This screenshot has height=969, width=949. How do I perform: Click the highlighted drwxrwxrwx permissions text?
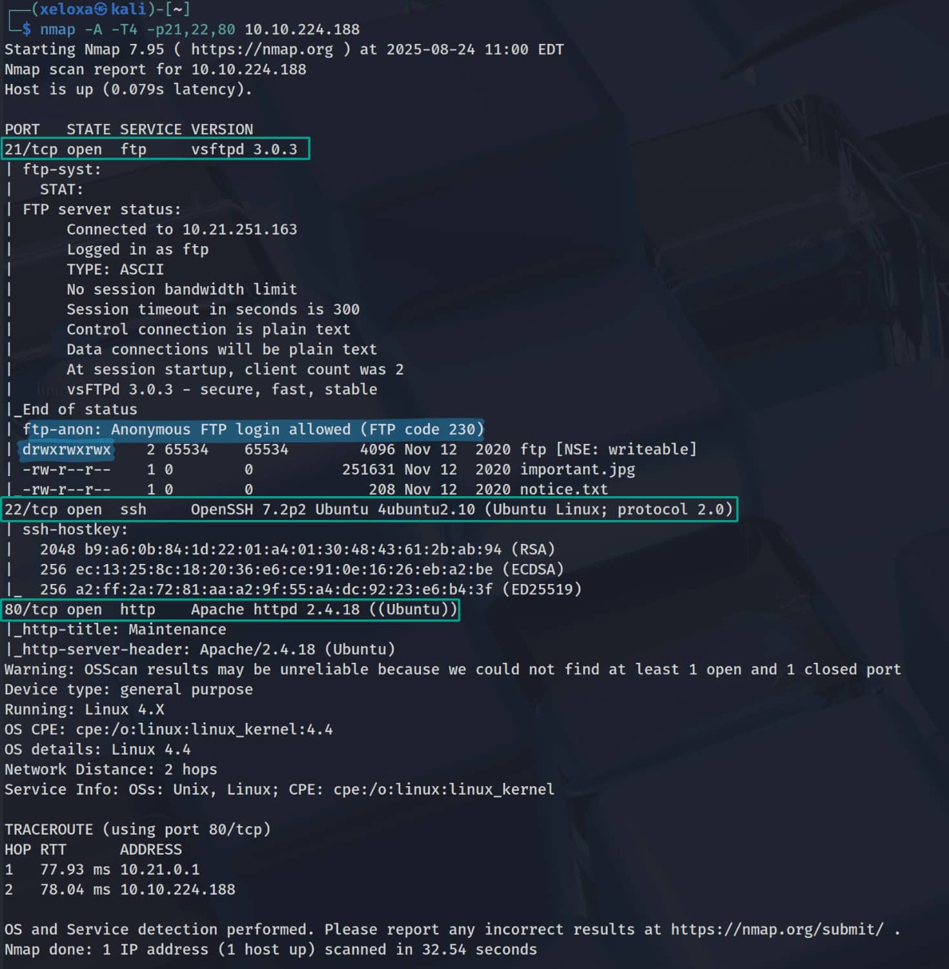click(66, 450)
